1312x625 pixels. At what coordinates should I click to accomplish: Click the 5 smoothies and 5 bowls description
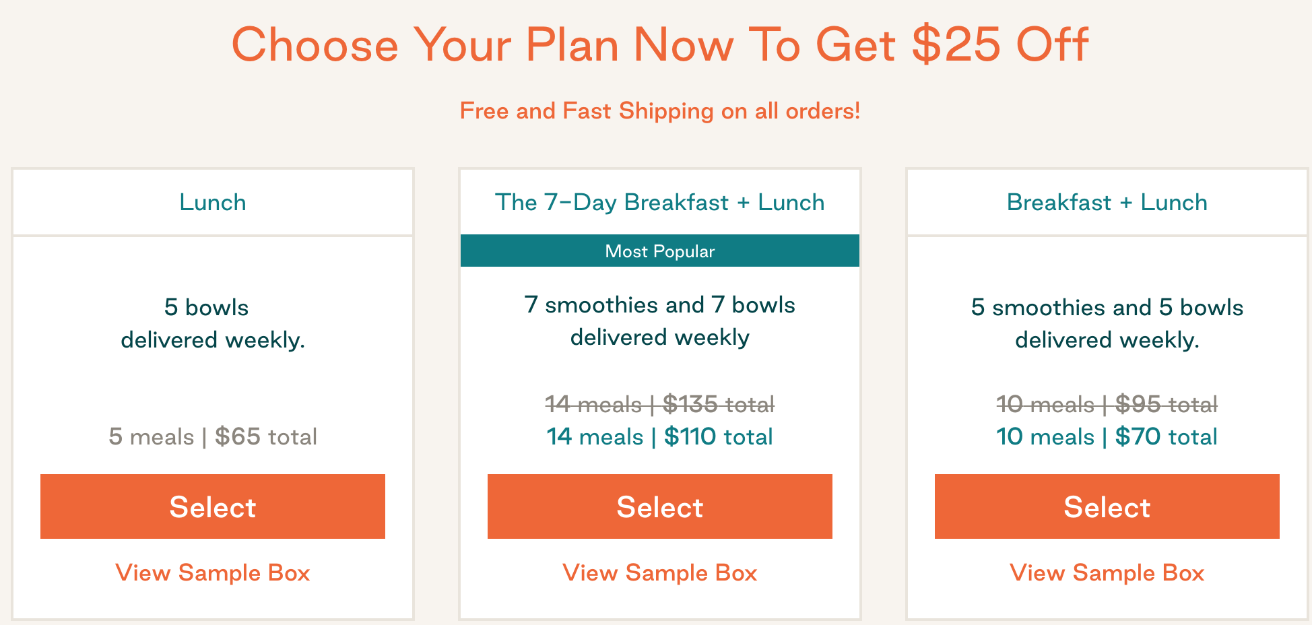pyautogui.click(x=1107, y=323)
